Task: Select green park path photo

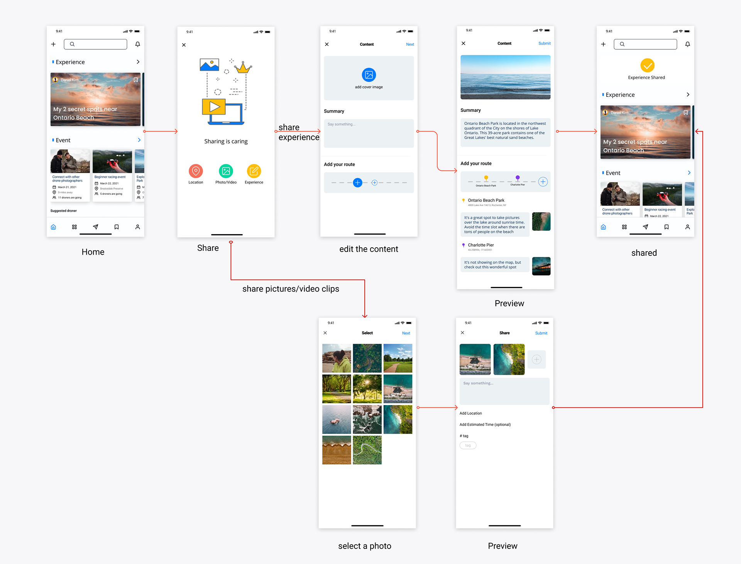Action: point(398,358)
